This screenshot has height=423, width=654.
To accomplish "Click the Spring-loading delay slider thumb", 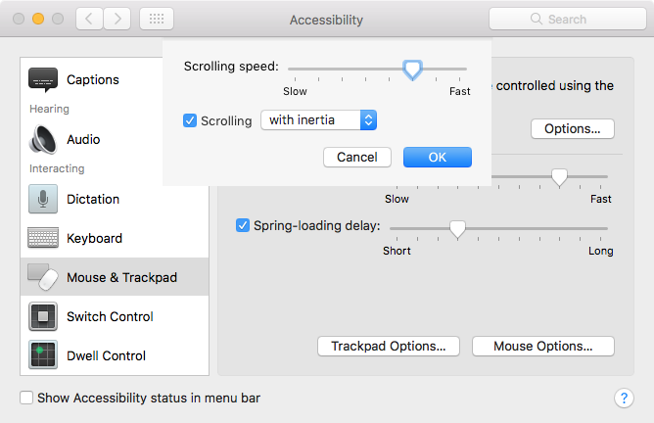I will click(456, 229).
